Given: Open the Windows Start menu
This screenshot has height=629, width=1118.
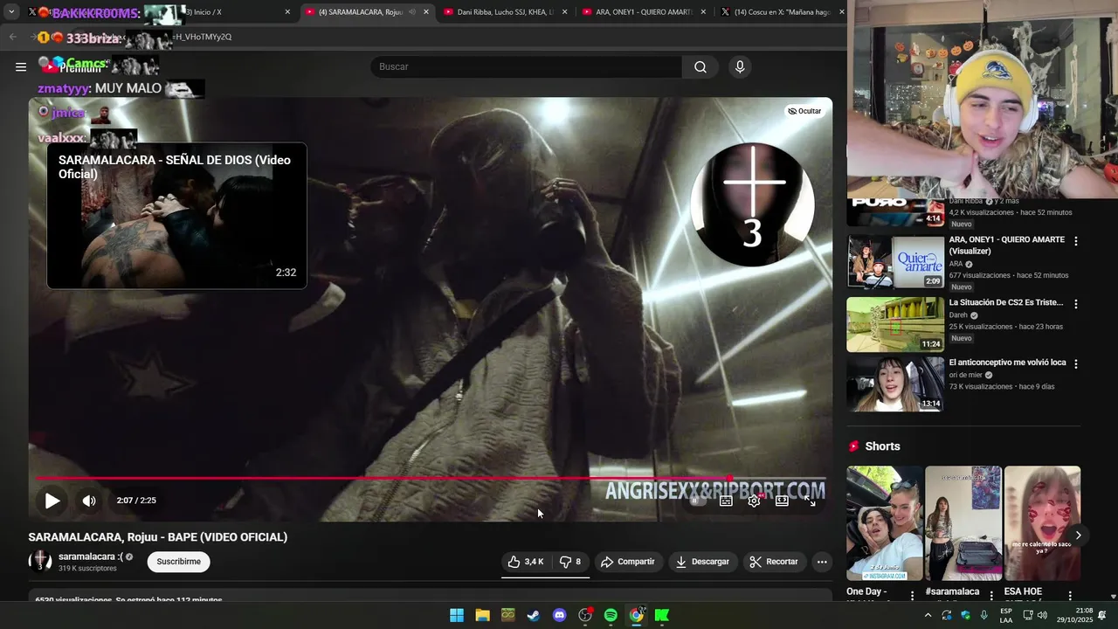Looking at the screenshot, I should click(457, 615).
